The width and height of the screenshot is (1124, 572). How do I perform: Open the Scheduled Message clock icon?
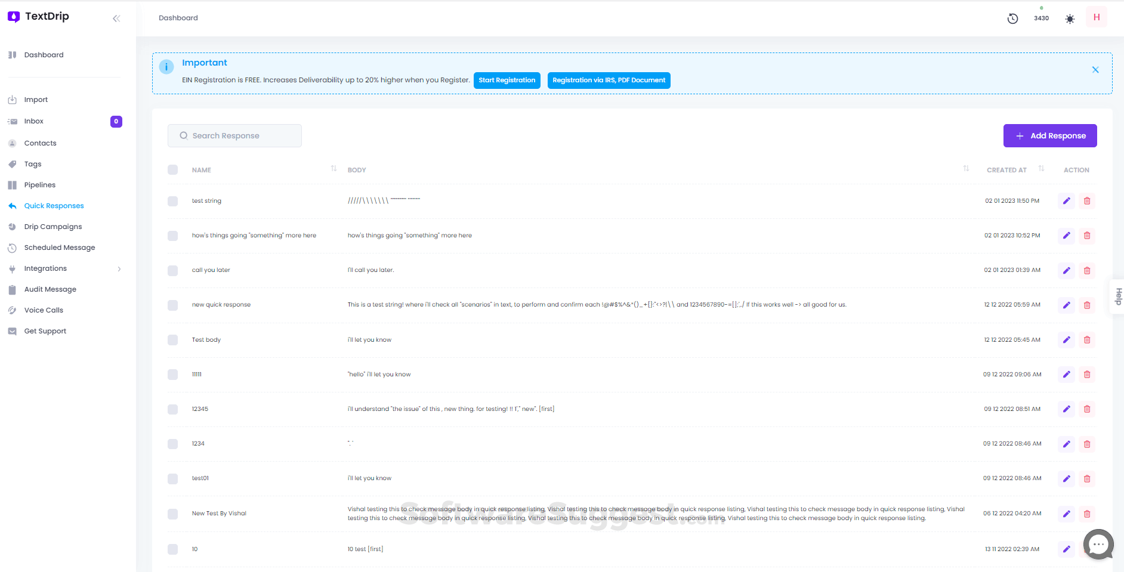tap(13, 247)
